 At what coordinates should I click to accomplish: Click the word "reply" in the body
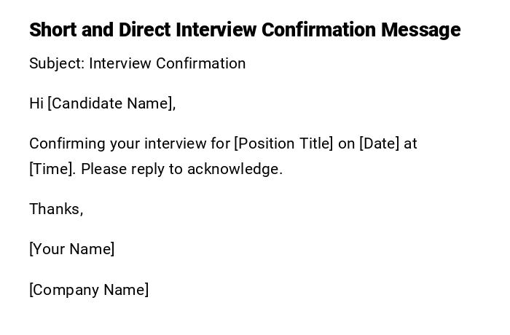[x=146, y=169]
